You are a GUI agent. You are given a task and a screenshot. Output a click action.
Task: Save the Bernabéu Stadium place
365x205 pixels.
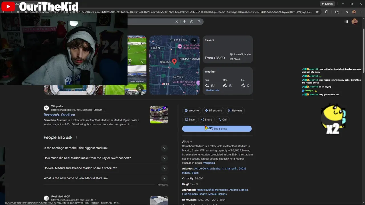[190, 120]
